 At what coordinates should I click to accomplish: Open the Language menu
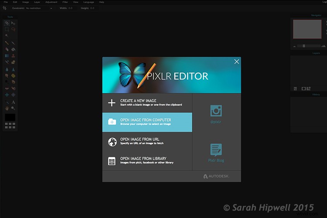(x=89, y=2)
